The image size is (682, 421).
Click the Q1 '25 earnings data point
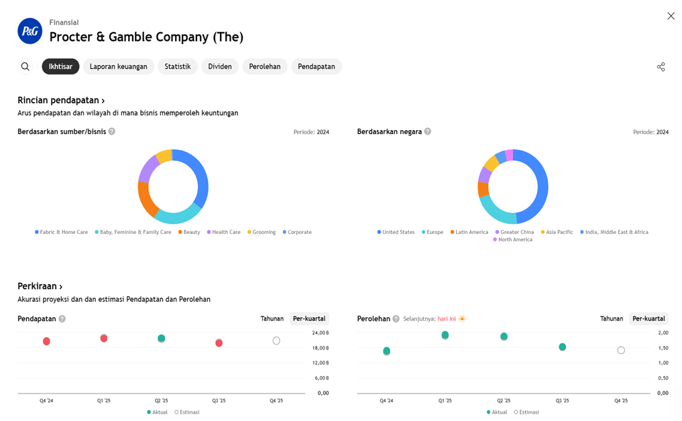click(445, 335)
